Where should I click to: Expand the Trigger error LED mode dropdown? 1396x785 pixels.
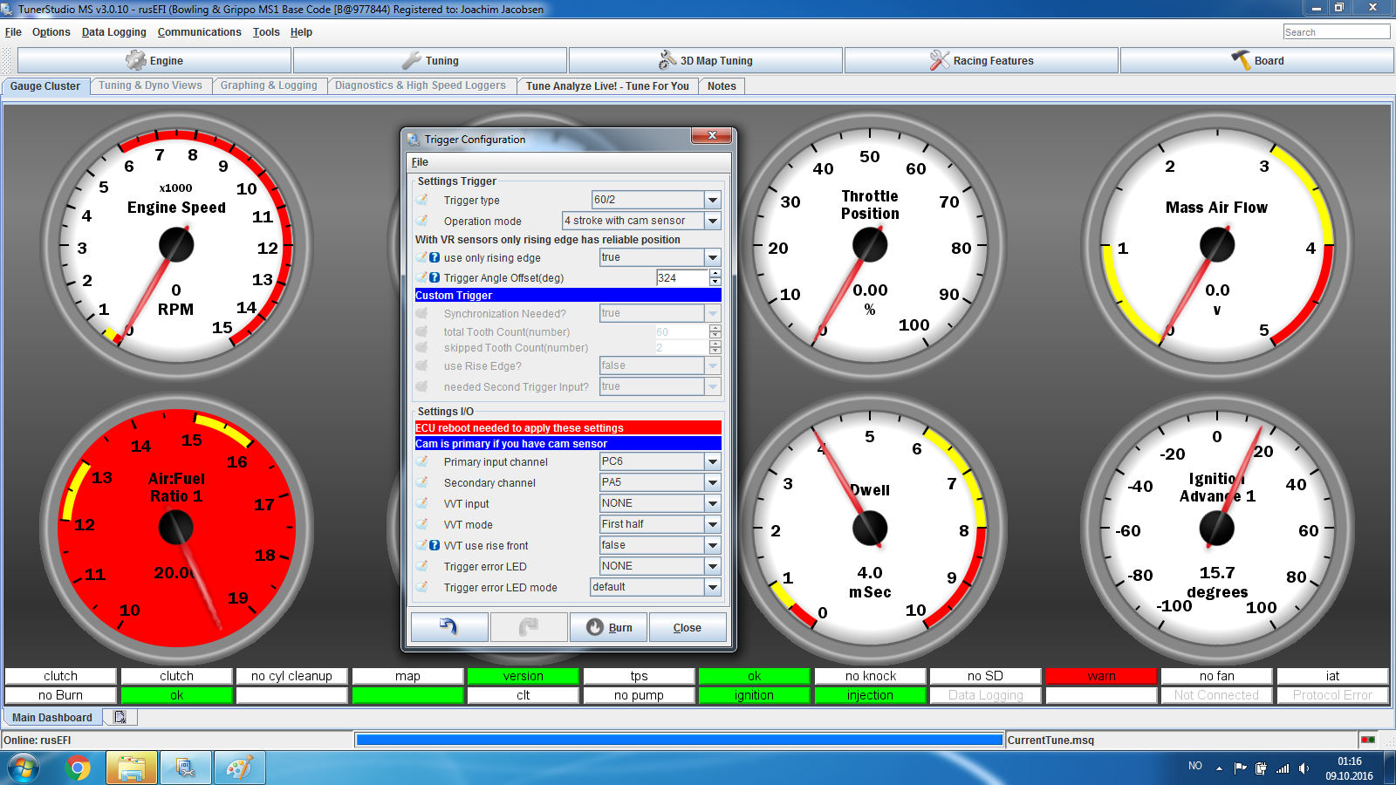point(713,587)
